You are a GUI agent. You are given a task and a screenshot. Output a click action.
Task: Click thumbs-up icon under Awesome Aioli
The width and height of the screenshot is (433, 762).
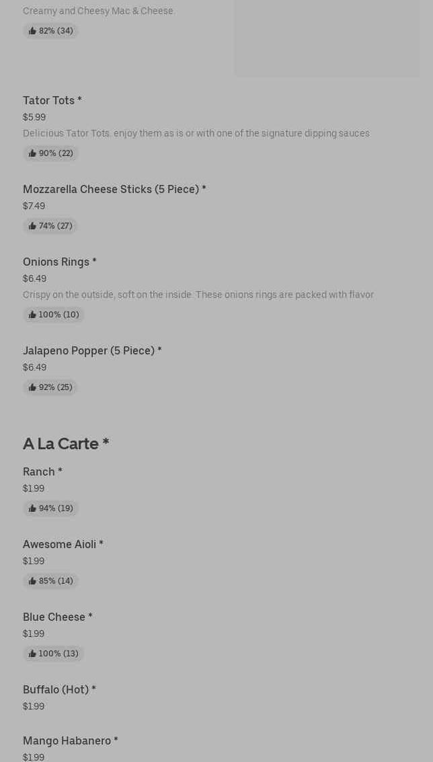(x=32, y=581)
